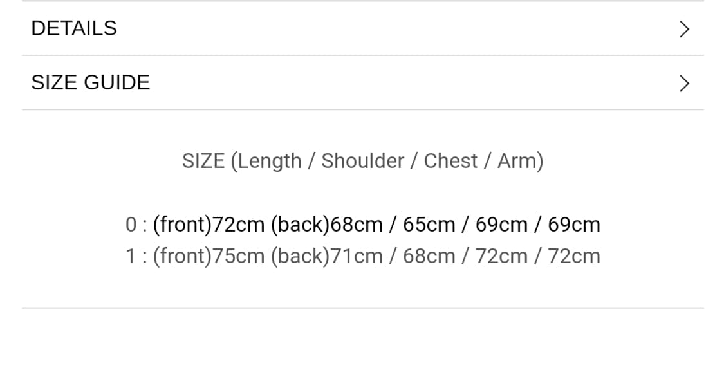The image size is (724, 370).
Task: Expand the DETAILS section label
Action: coord(74,28)
